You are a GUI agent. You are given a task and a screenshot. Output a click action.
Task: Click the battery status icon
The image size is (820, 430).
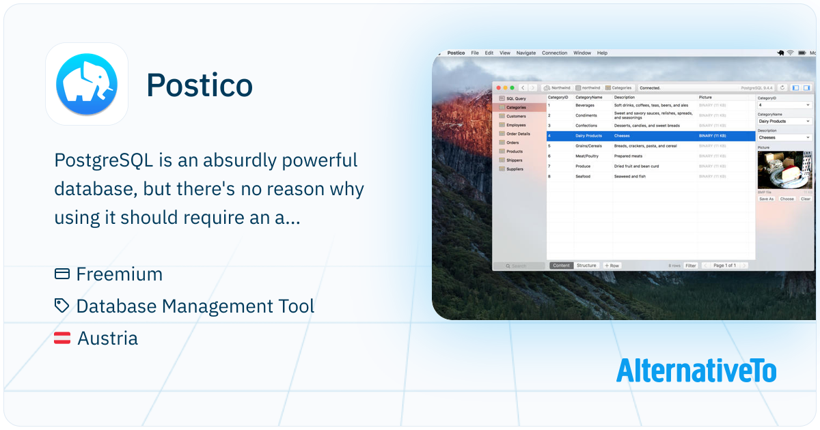coord(802,53)
